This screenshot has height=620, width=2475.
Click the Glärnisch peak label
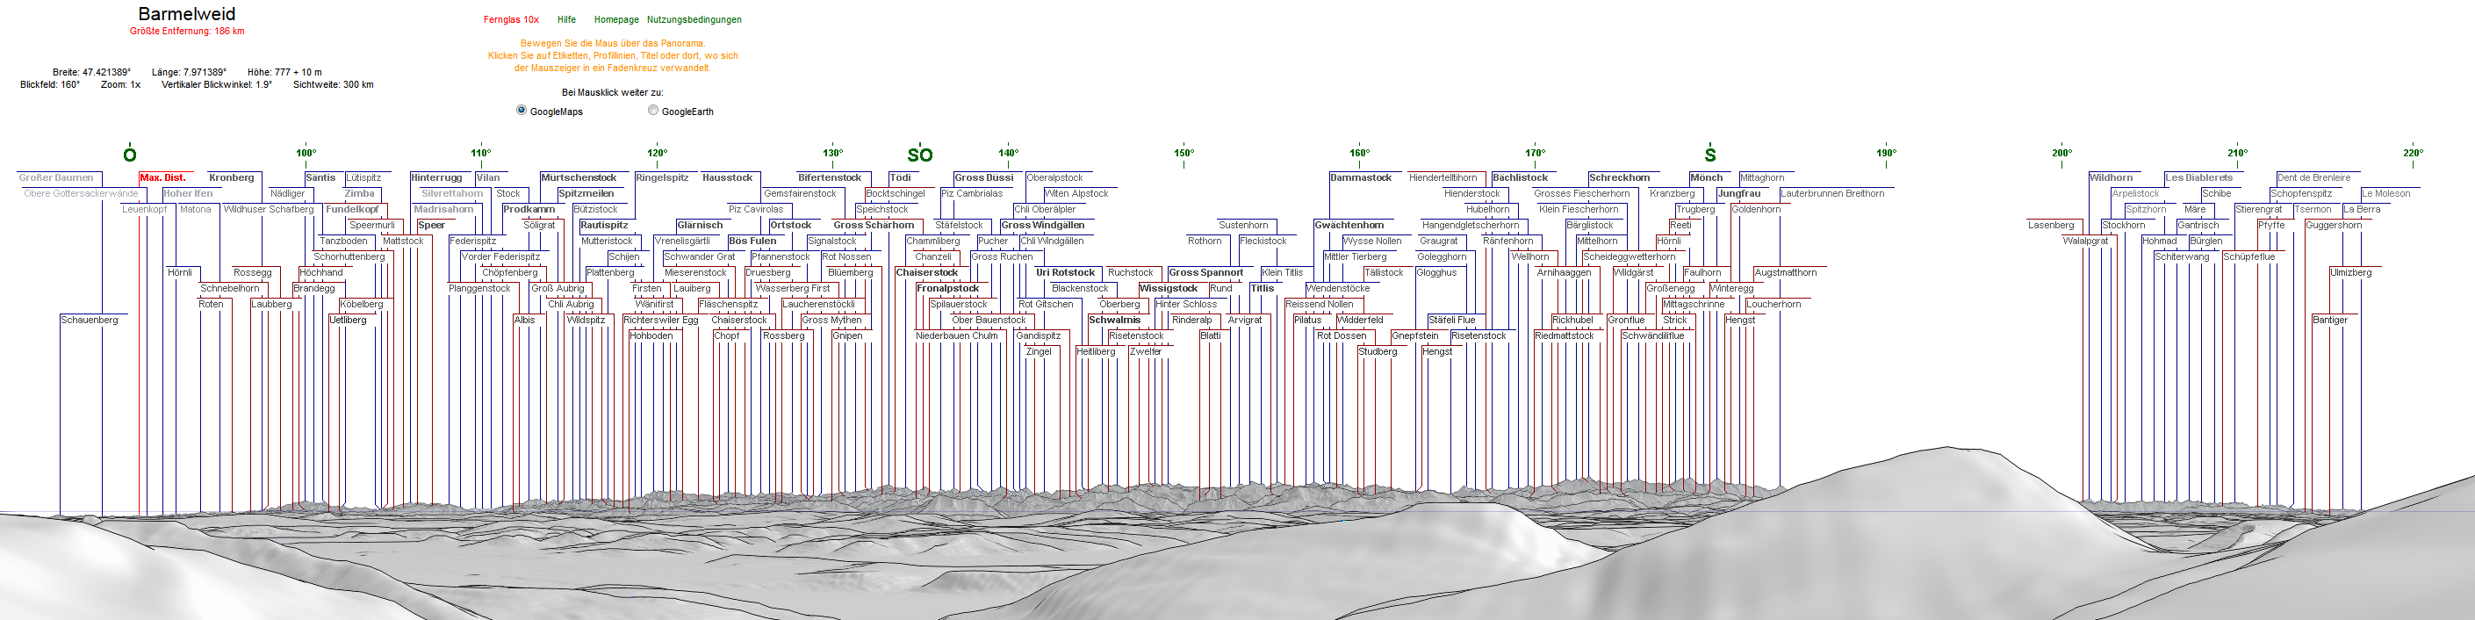click(700, 225)
